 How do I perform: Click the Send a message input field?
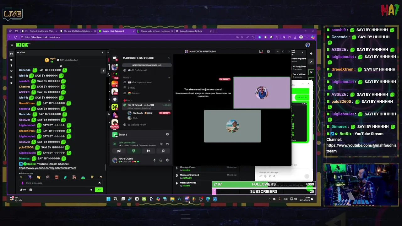pyautogui.click(x=61, y=183)
